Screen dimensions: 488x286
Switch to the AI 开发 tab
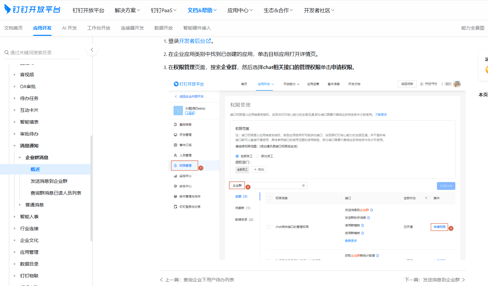pos(69,28)
